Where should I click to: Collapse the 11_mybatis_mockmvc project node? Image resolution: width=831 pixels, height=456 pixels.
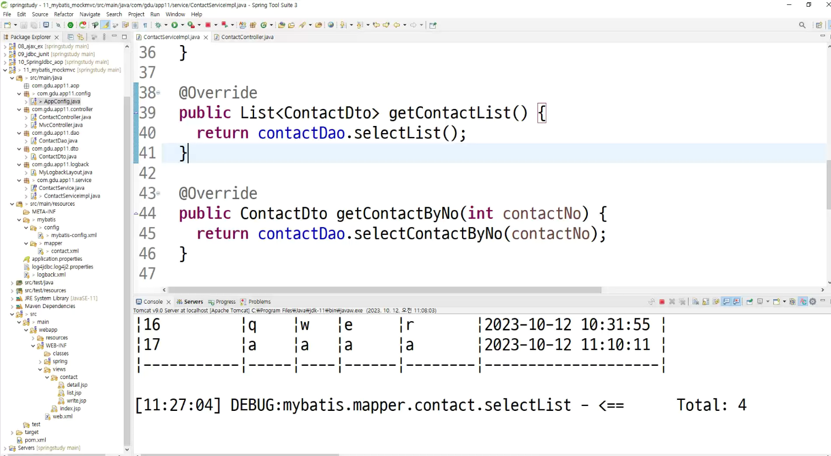(x=5, y=70)
